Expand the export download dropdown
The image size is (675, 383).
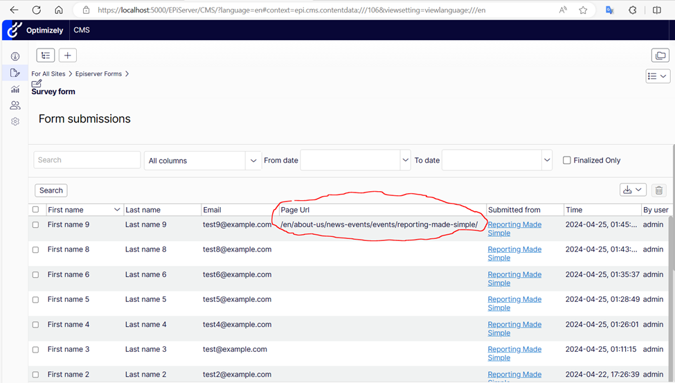(632, 190)
